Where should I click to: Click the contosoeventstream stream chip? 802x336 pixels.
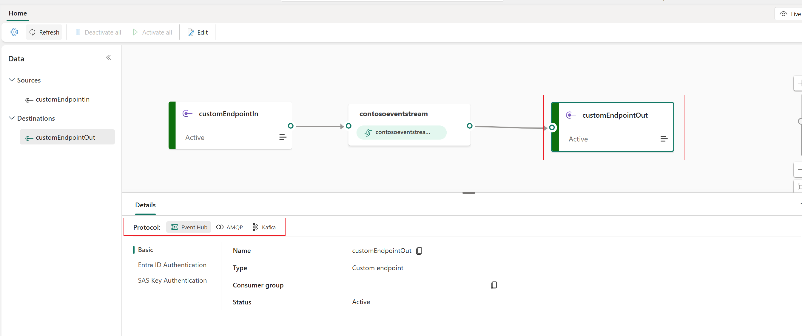(401, 133)
